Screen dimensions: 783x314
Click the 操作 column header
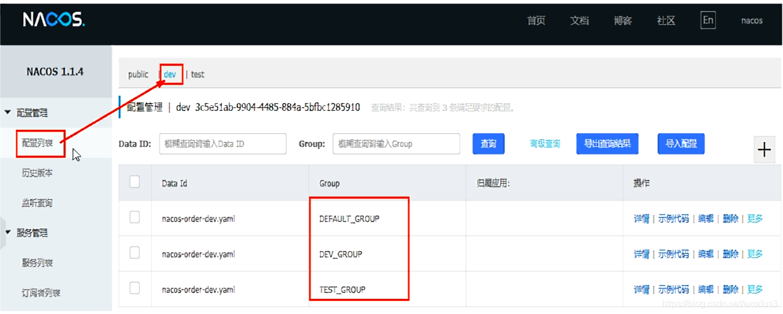pos(641,183)
